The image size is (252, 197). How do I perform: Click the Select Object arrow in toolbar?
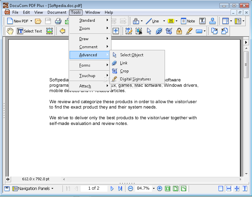tap(149, 31)
